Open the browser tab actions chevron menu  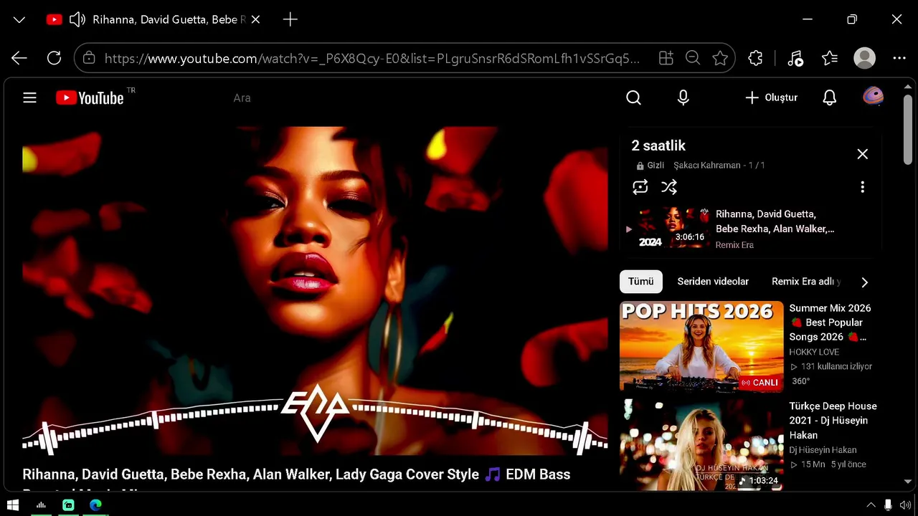point(19,19)
